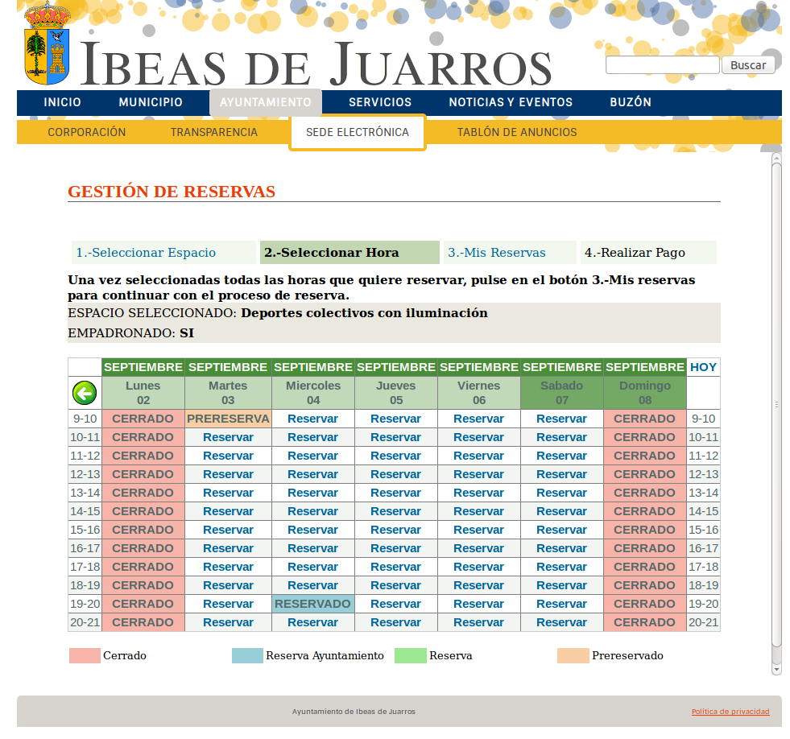Image resolution: width=790 pixels, height=739 pixels.
Task: Click PRERESERVA cell for Martes 9-10
Action: click(228, 419)
